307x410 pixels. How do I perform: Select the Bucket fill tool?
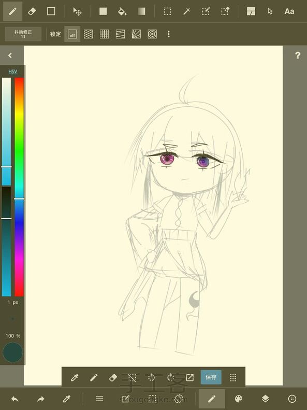(x=122, y=11)
